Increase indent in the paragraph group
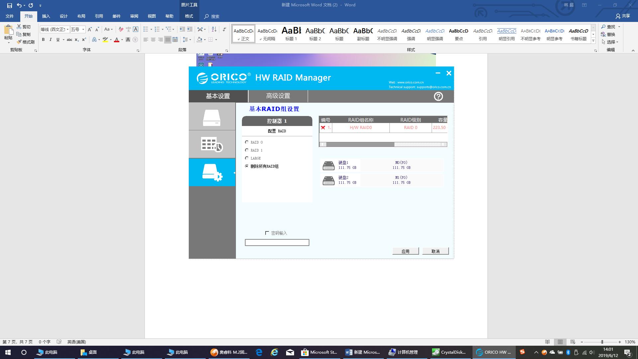This screenshot has height=359, width=638. [190, 29]
